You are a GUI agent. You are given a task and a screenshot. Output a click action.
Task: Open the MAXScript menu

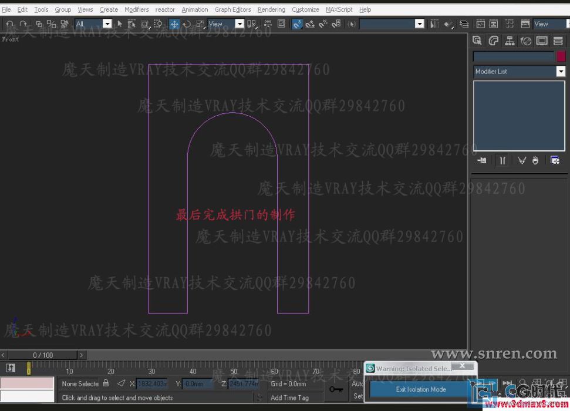tap(339, 9)
